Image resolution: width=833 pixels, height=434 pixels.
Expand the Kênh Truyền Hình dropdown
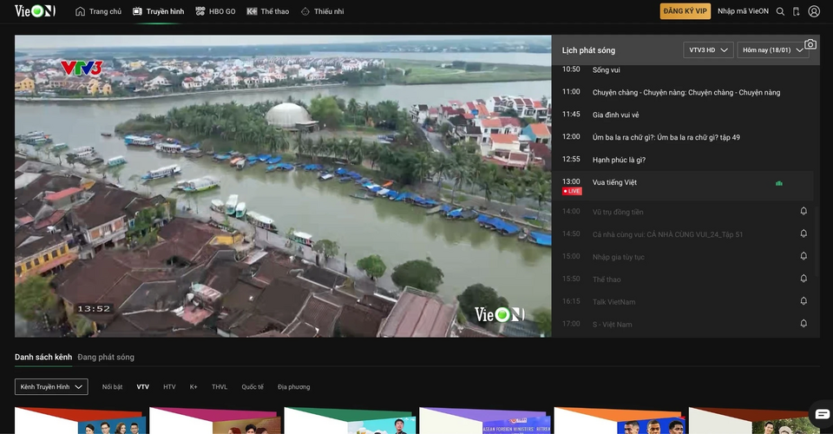[x=51, y=387]
